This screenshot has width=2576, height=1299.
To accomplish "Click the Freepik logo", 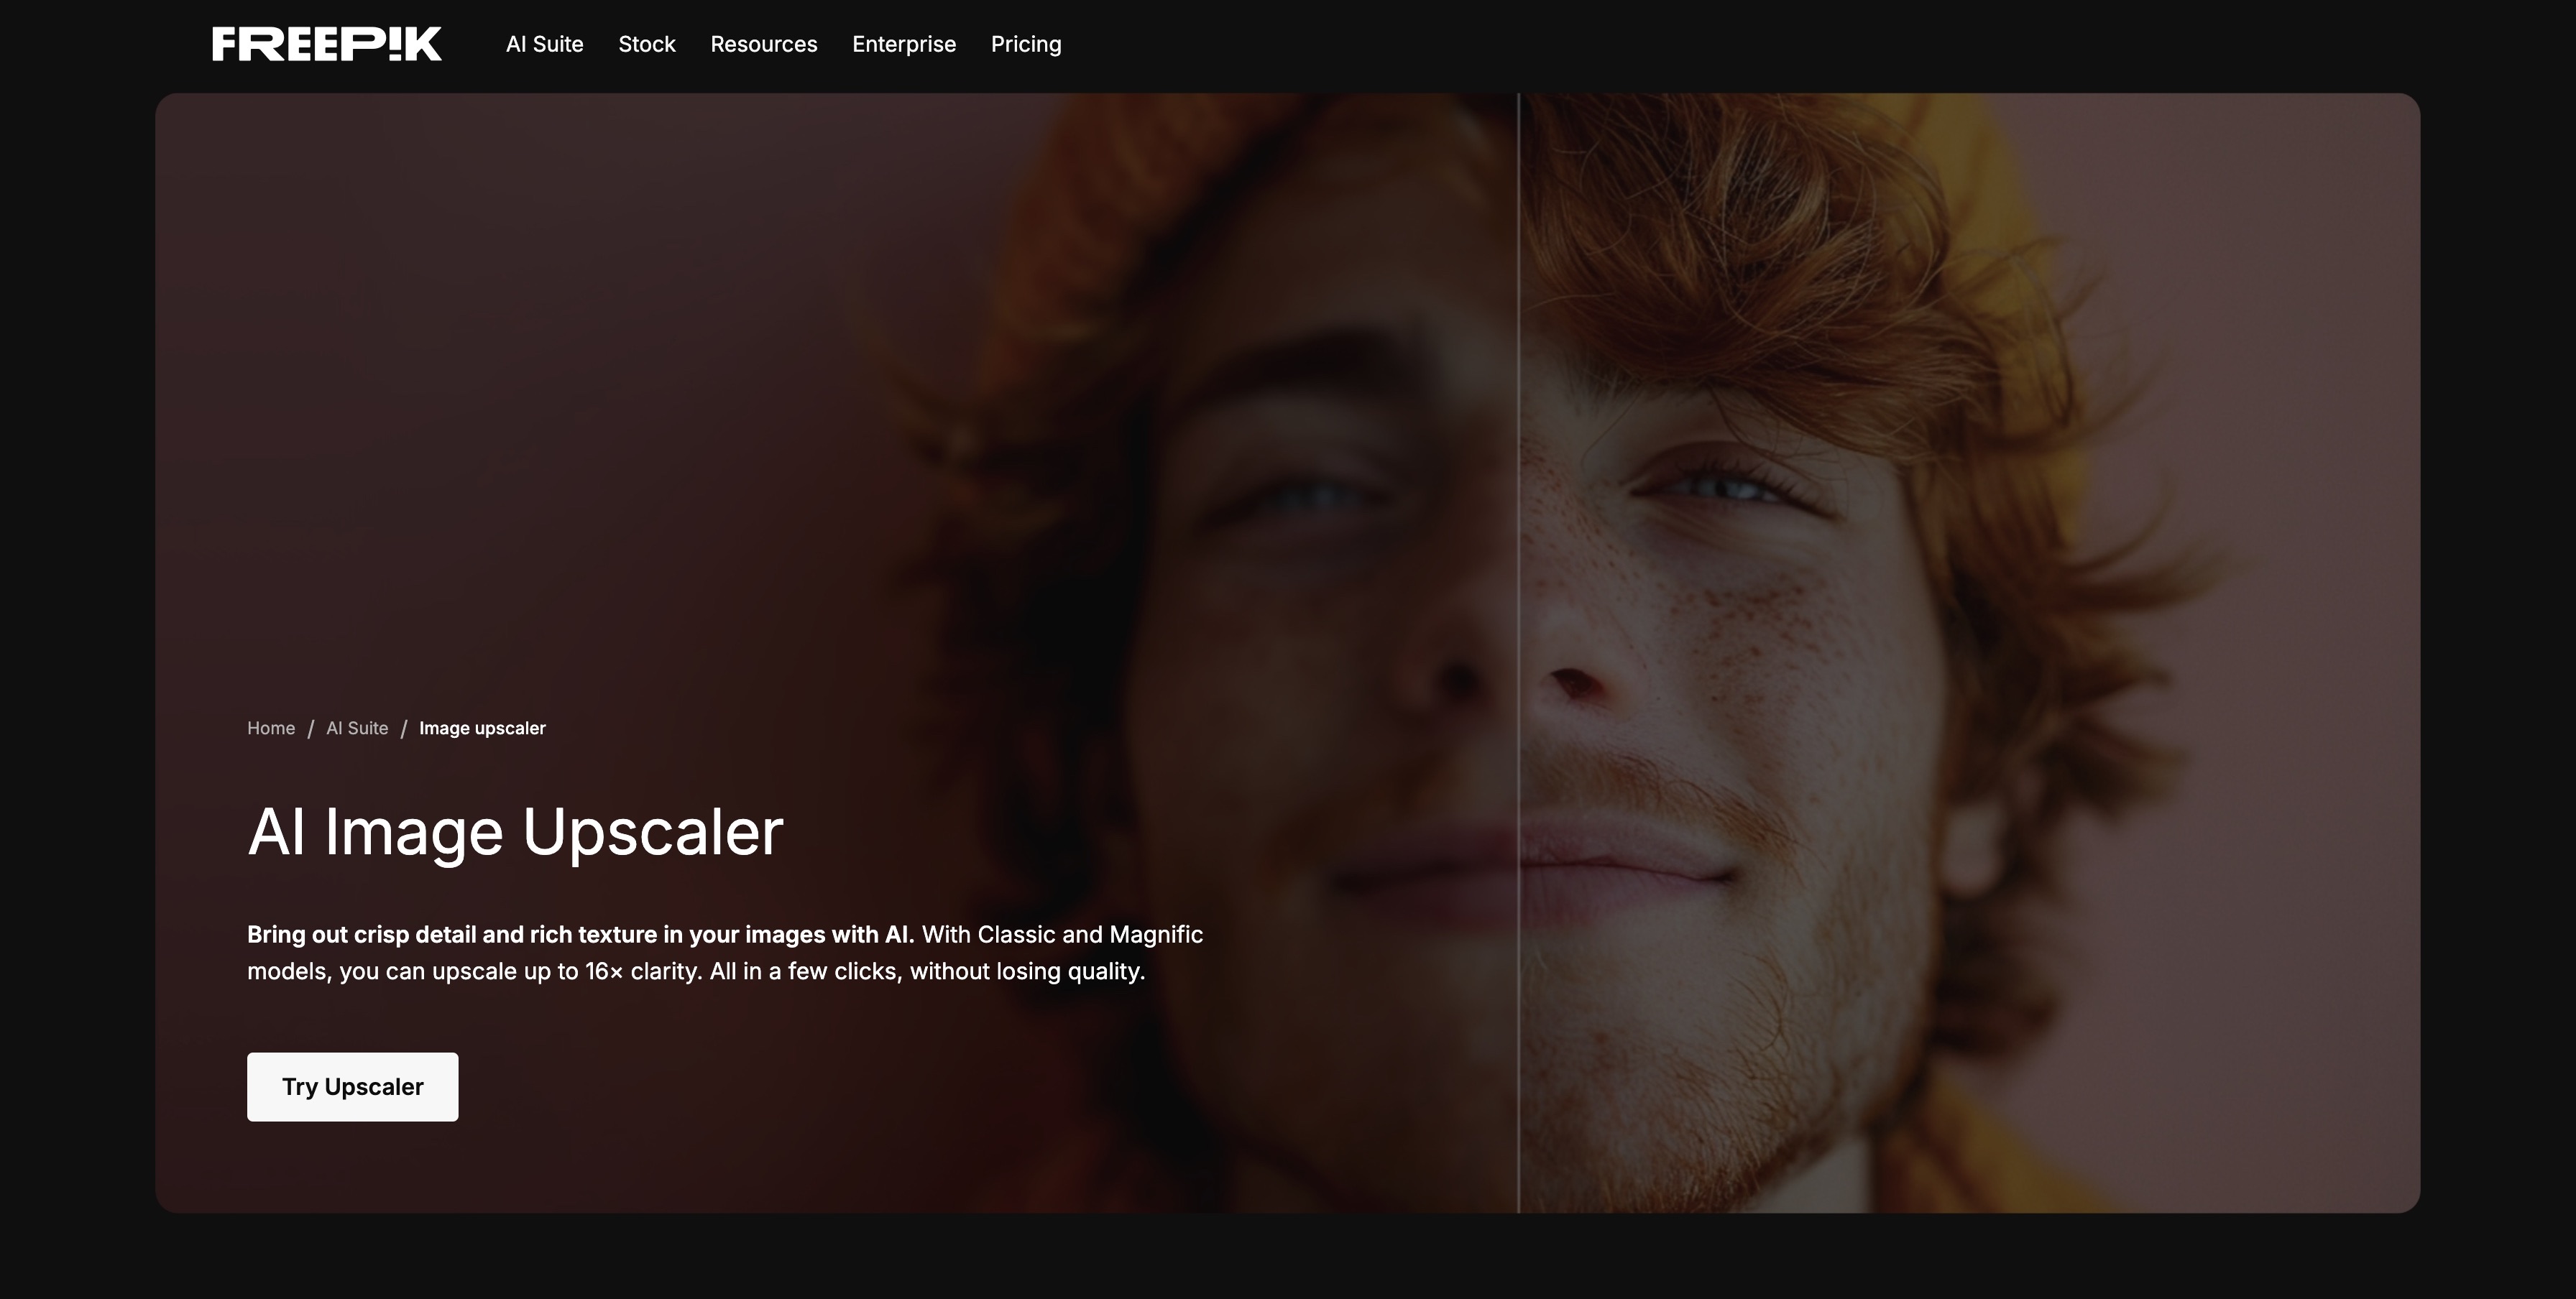I will pos(327,44).
